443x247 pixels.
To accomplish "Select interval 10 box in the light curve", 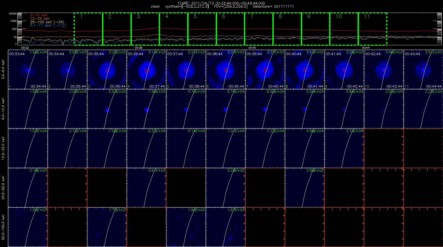I will point(344,29).
